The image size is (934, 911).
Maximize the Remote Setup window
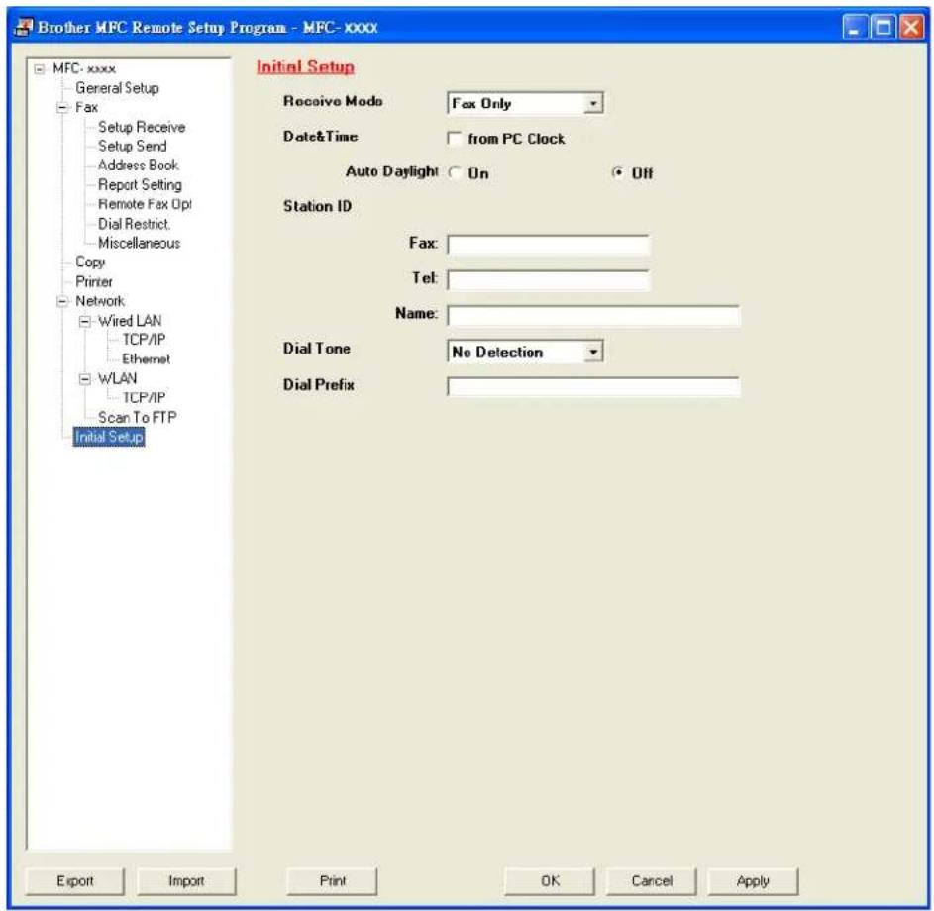point(882,28)
